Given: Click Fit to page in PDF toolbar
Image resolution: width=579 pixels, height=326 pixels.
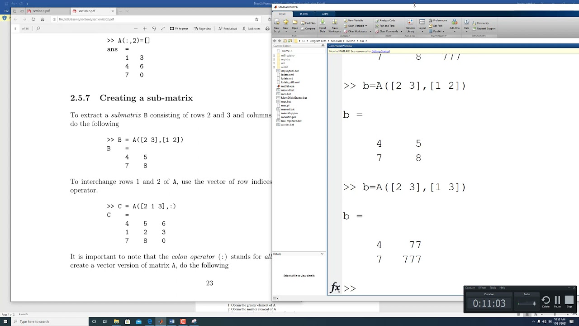Looking at the screenshot, I should 179,29.
